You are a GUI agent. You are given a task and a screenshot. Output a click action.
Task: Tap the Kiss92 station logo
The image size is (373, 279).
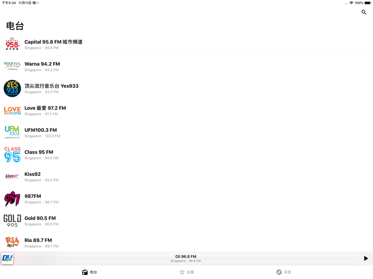click(12, 176)
